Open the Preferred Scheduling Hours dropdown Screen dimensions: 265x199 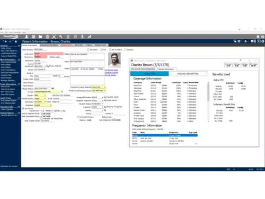(105, 91)
